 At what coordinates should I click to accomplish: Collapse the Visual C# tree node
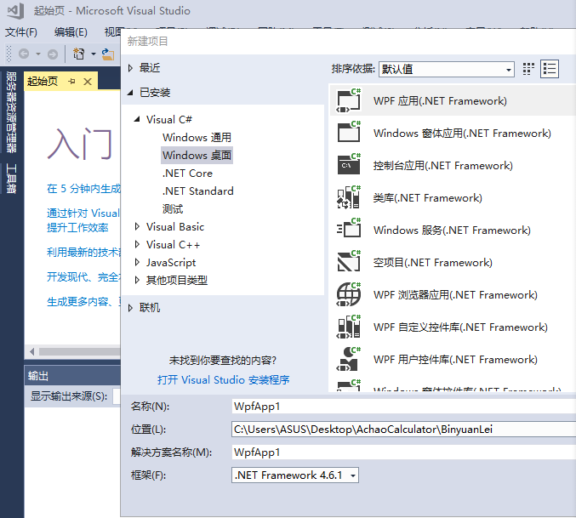(x=137, y=119)
